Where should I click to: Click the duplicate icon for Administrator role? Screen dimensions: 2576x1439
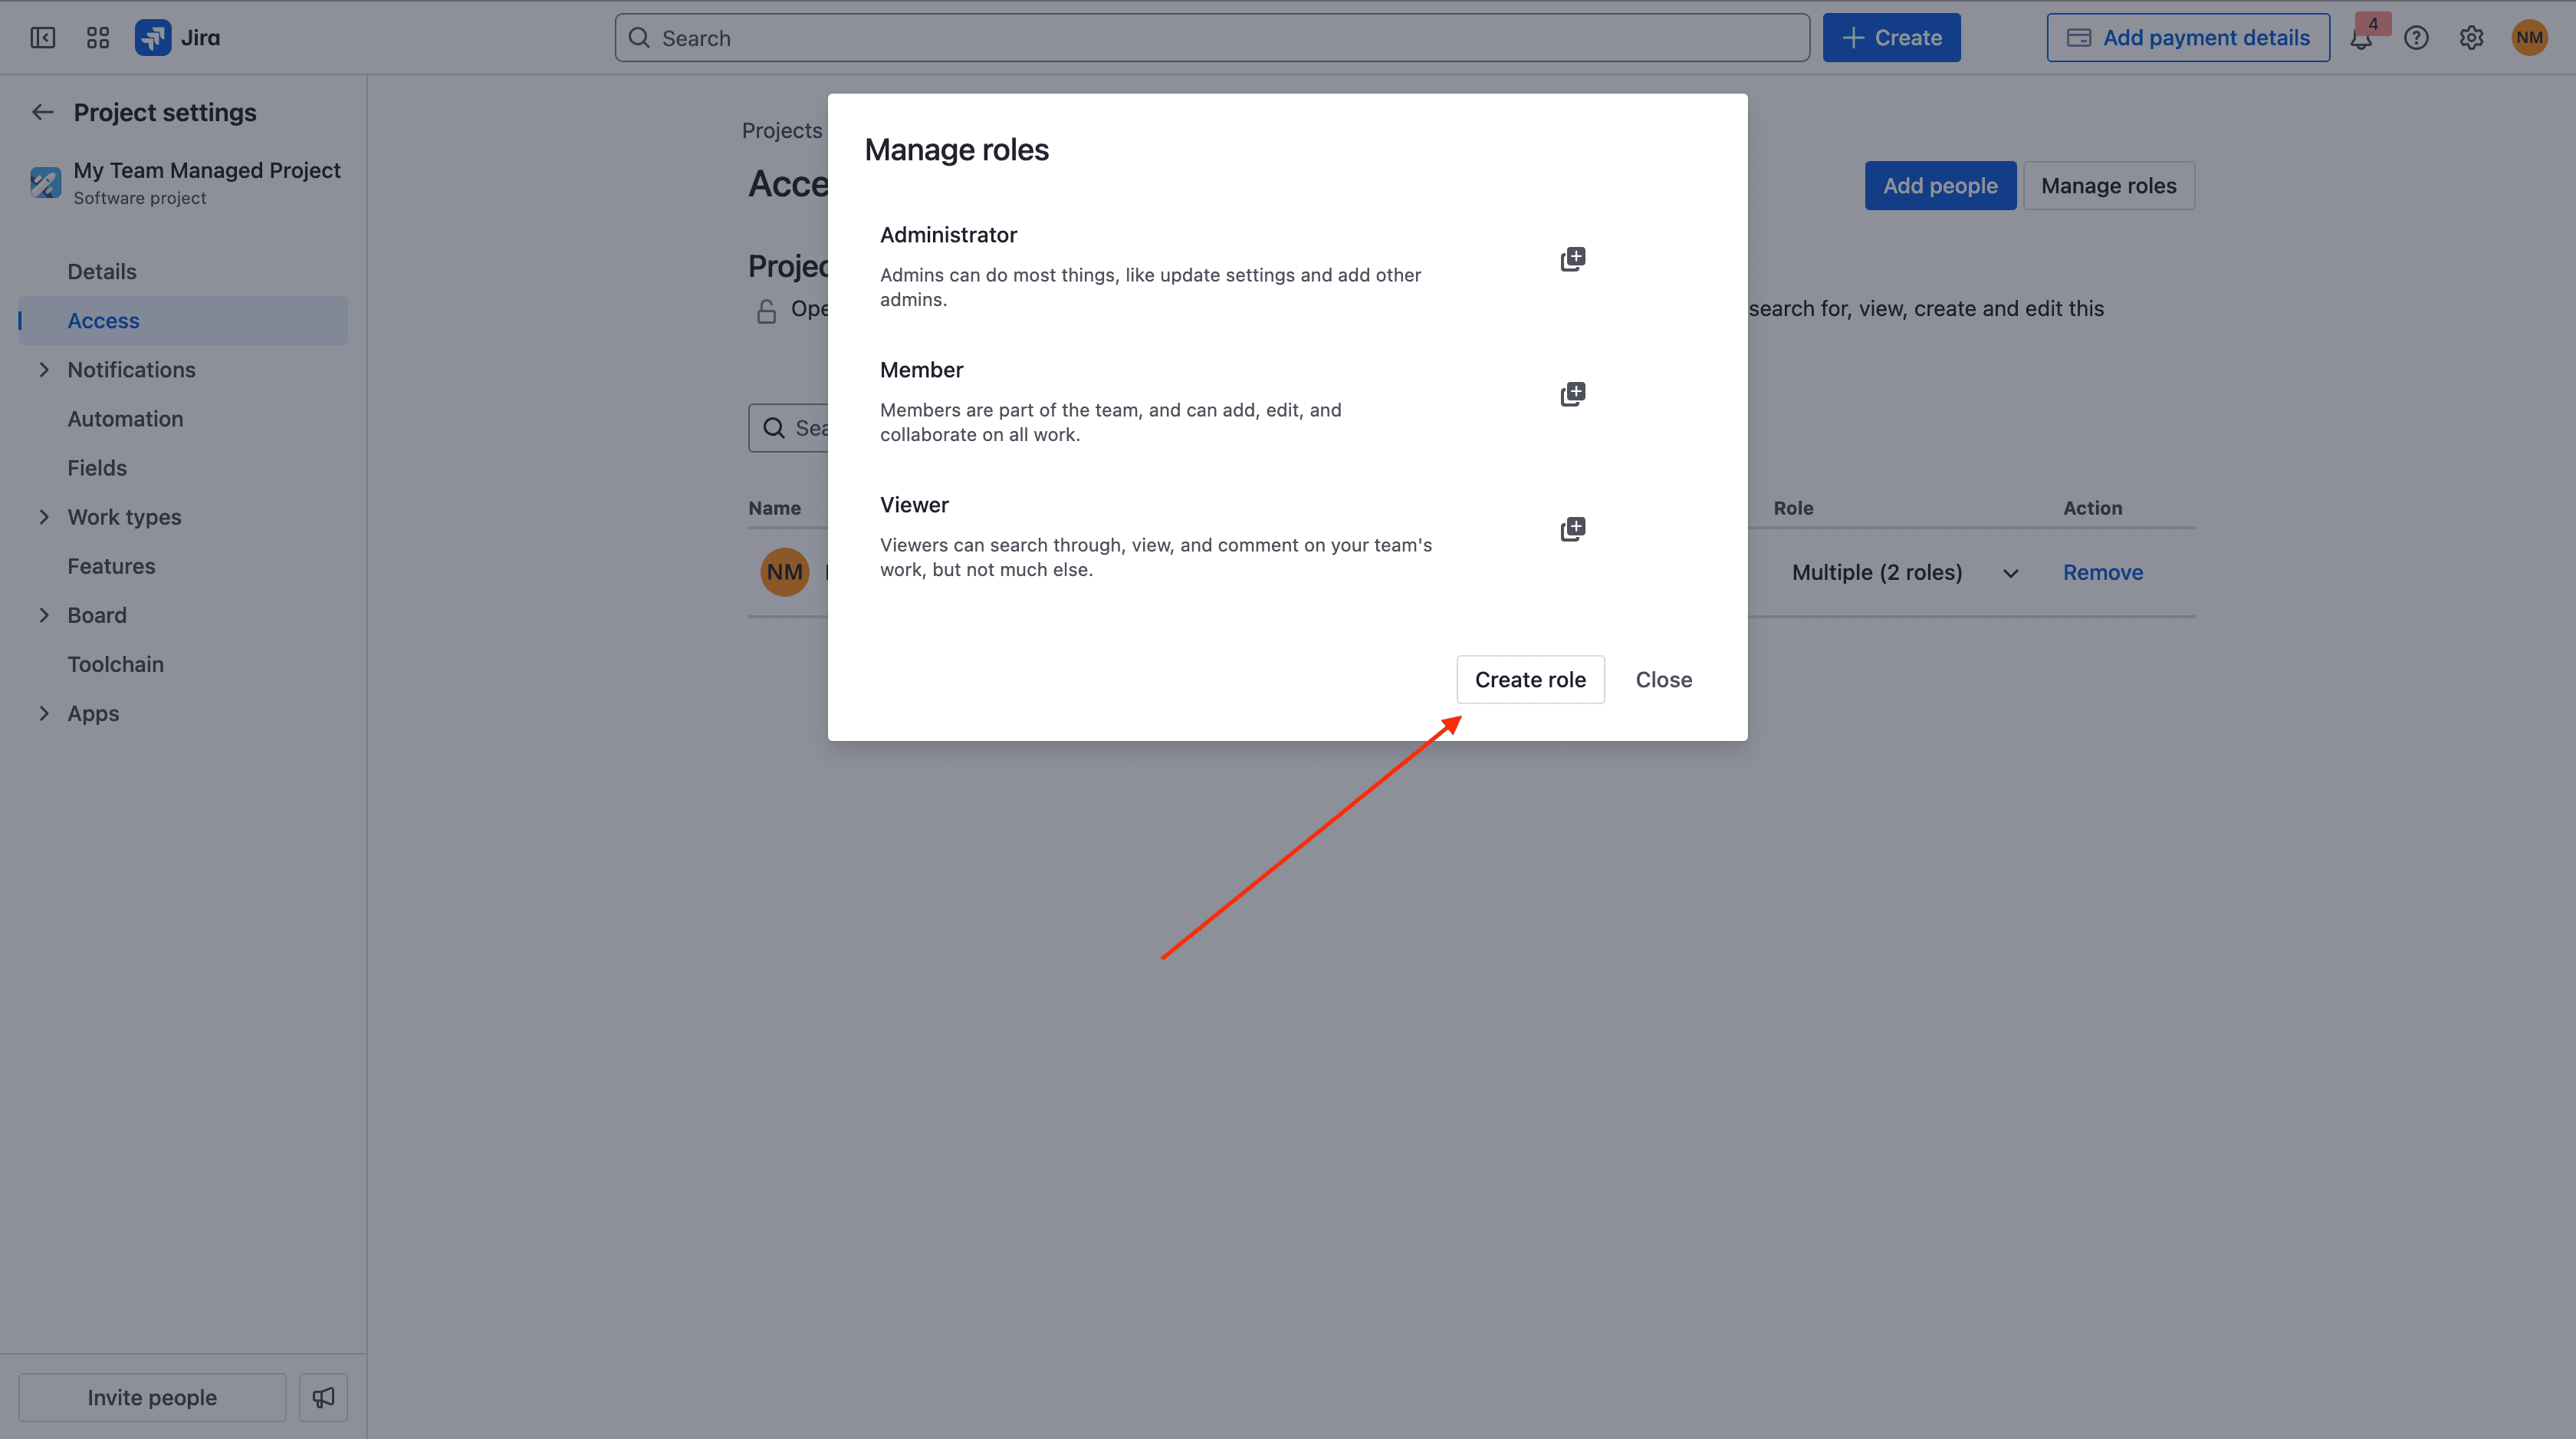pyautogui.click(x=1572, y=259)
